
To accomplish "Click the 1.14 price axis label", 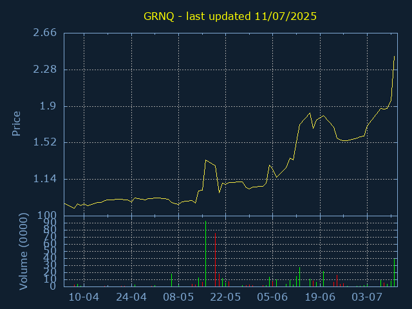I will (x=44, y=179).
